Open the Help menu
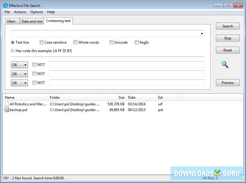246x183 pixels. tap(51, 12)
